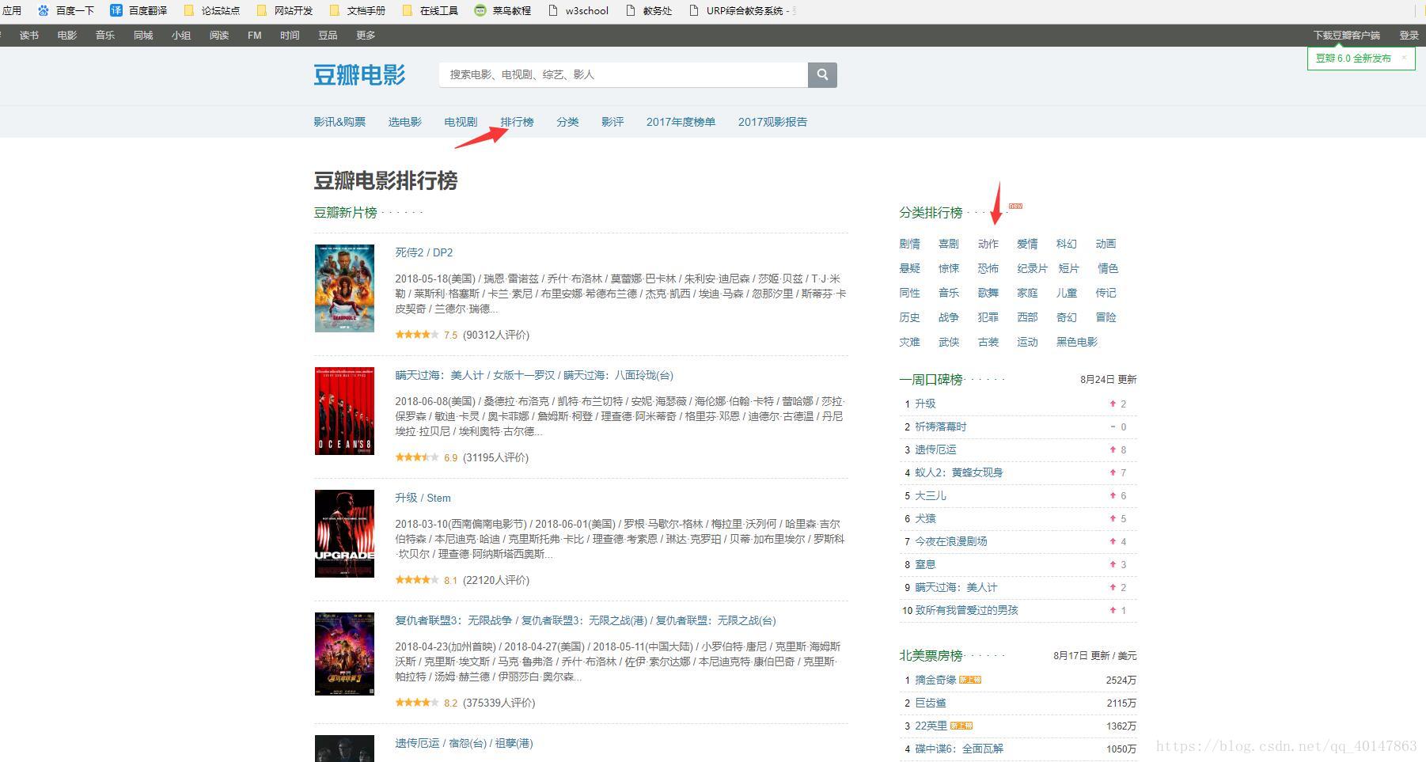Open 祈祷落幕时 in weekly ranking

coord(941,426)
